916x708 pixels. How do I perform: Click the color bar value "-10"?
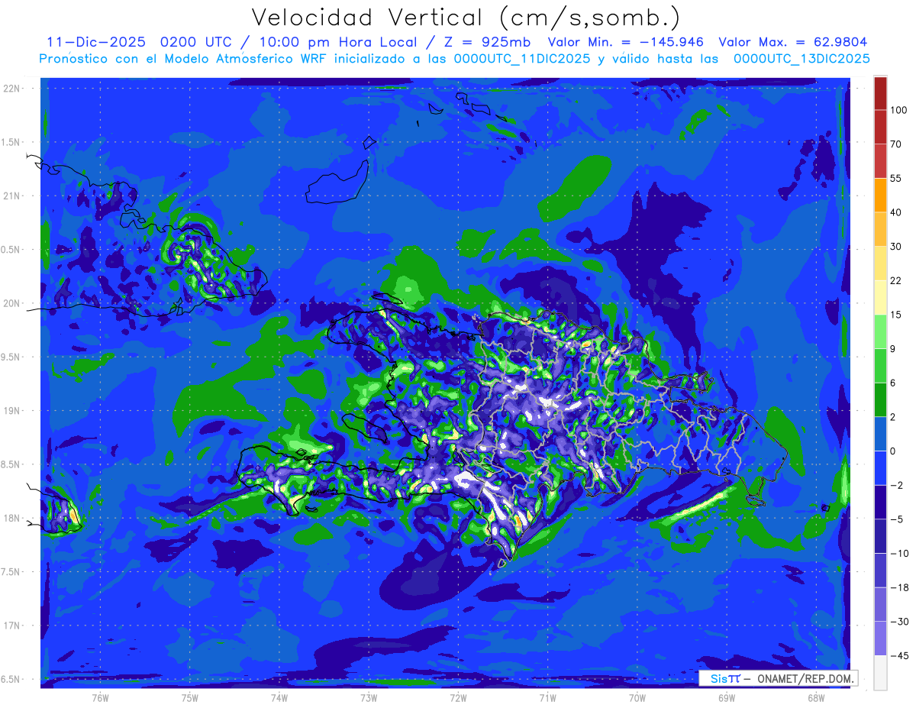pyautogui.click(x=898, y=554)
